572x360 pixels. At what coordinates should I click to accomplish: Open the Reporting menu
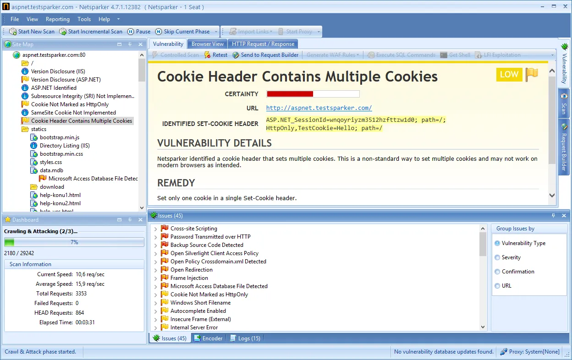57,19
